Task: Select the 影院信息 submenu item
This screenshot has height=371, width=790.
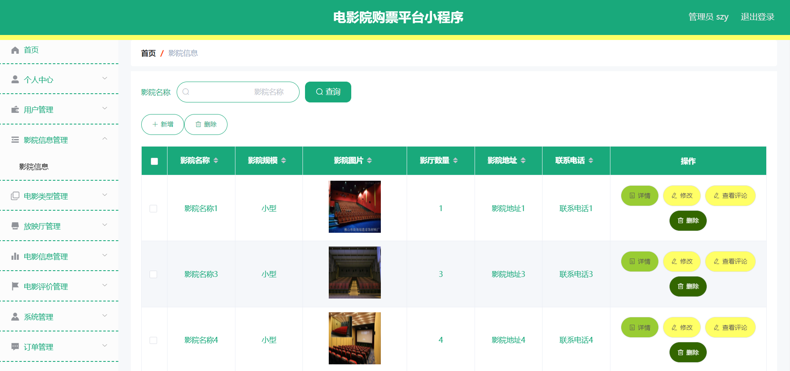Action: pyautogui.click(x=34, y=167)
